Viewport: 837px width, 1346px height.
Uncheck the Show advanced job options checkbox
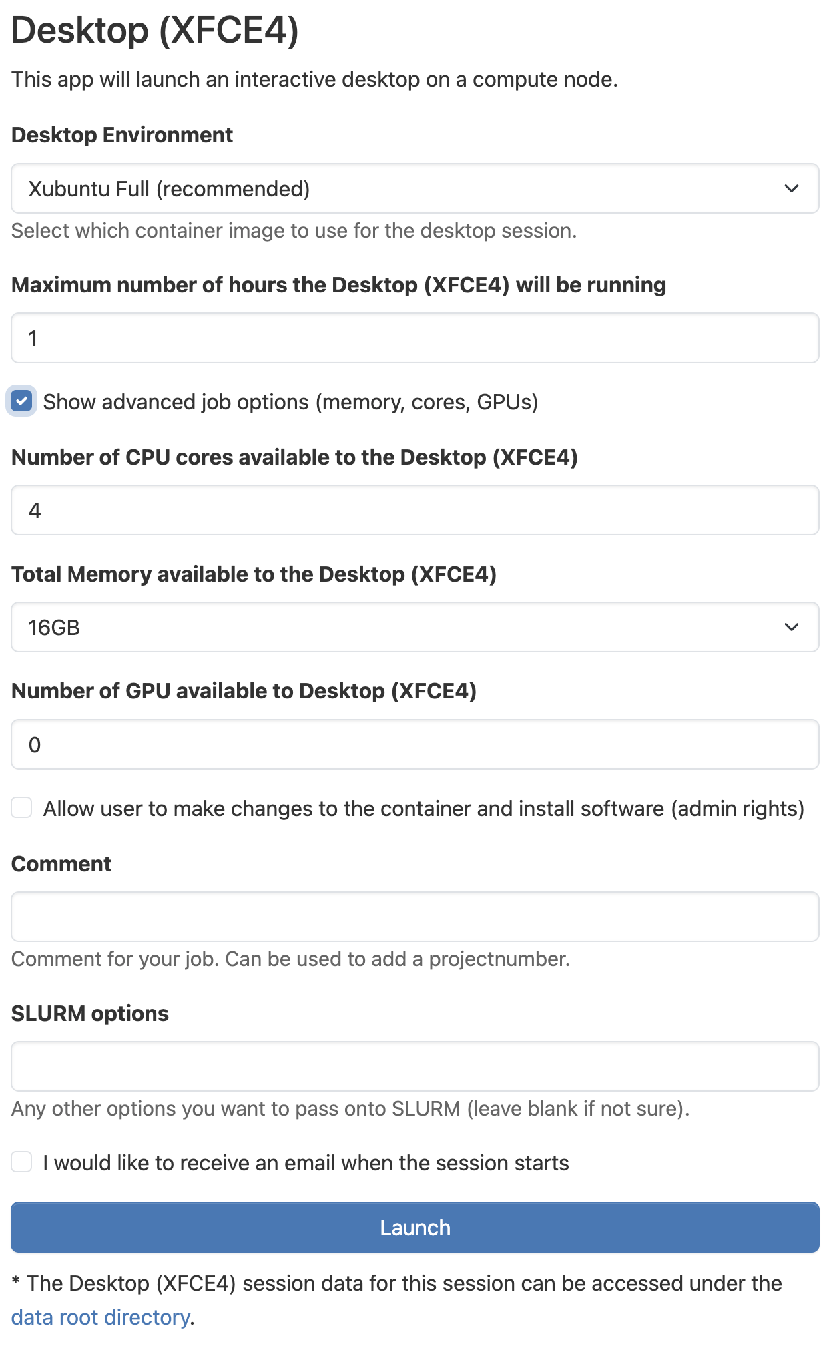(22, 401)
